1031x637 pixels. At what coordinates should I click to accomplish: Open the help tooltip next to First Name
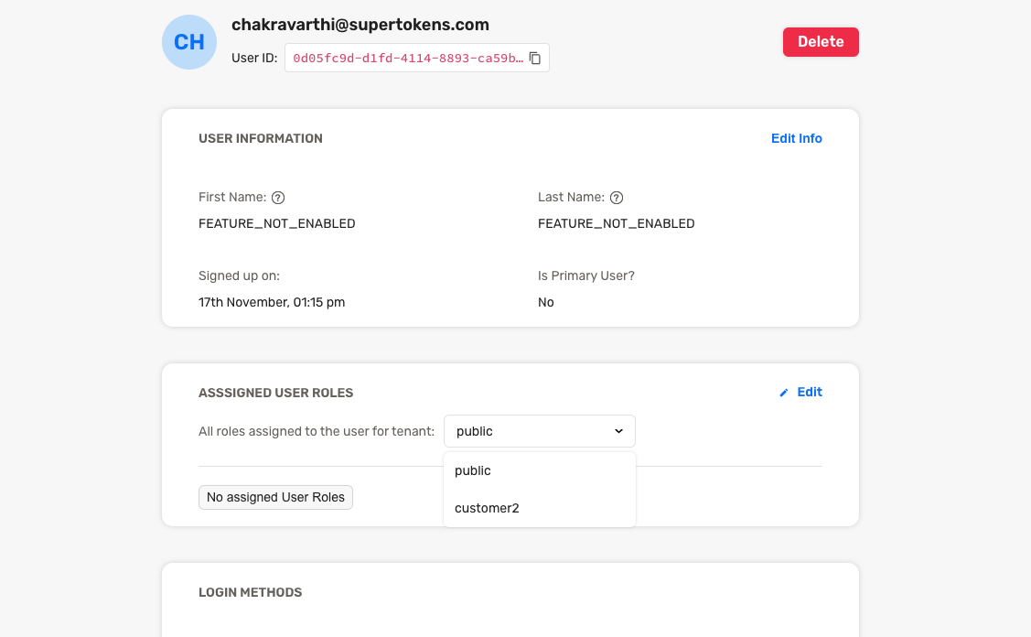(278, 197)
